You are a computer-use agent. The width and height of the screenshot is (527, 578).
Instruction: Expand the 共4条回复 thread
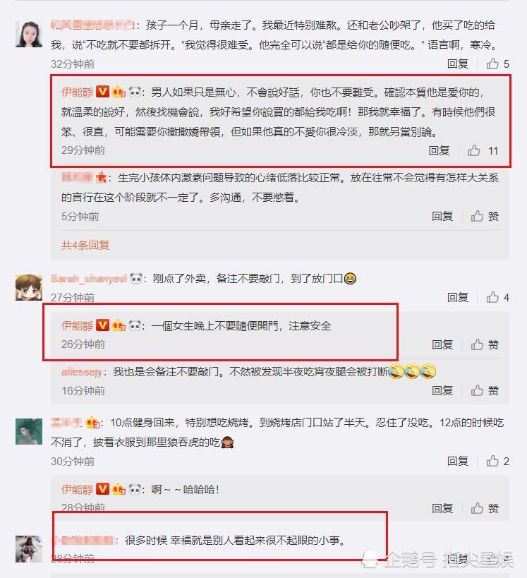[85, 245]
